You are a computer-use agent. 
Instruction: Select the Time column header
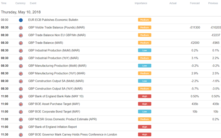[4, 3]
